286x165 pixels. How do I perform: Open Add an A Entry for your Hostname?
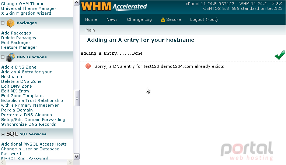point(27,74)
